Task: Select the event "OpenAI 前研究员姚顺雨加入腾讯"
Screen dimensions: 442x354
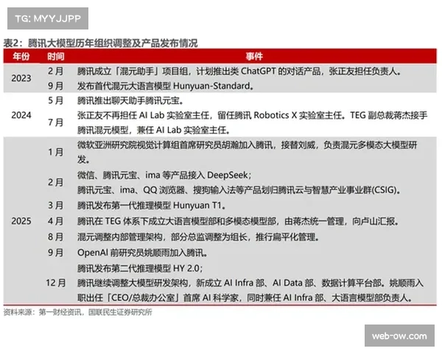Action: [x=143, y=252]
